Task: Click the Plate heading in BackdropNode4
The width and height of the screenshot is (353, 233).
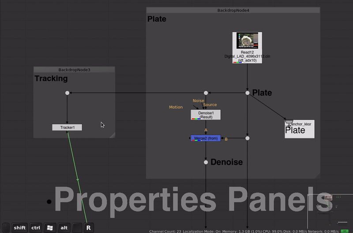Action: 157,19
